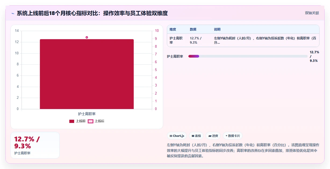Select the 数据卡片 tag chip
Viewport: 330px width, 169px height.
click(233, 136)
